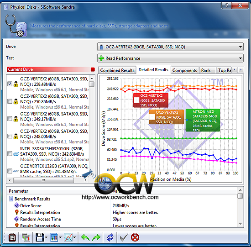The width and height of the screenshot is (251, 247).
Task: Click the Intel logo icon in drive list
Action: tap(16, 154)
